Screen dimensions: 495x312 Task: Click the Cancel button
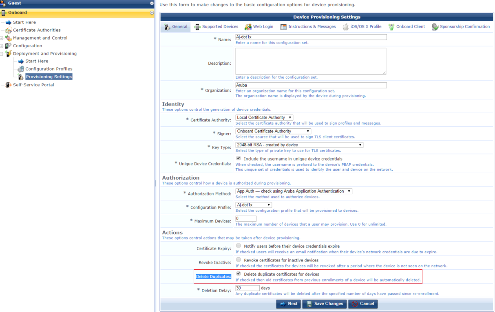point(363,304)
